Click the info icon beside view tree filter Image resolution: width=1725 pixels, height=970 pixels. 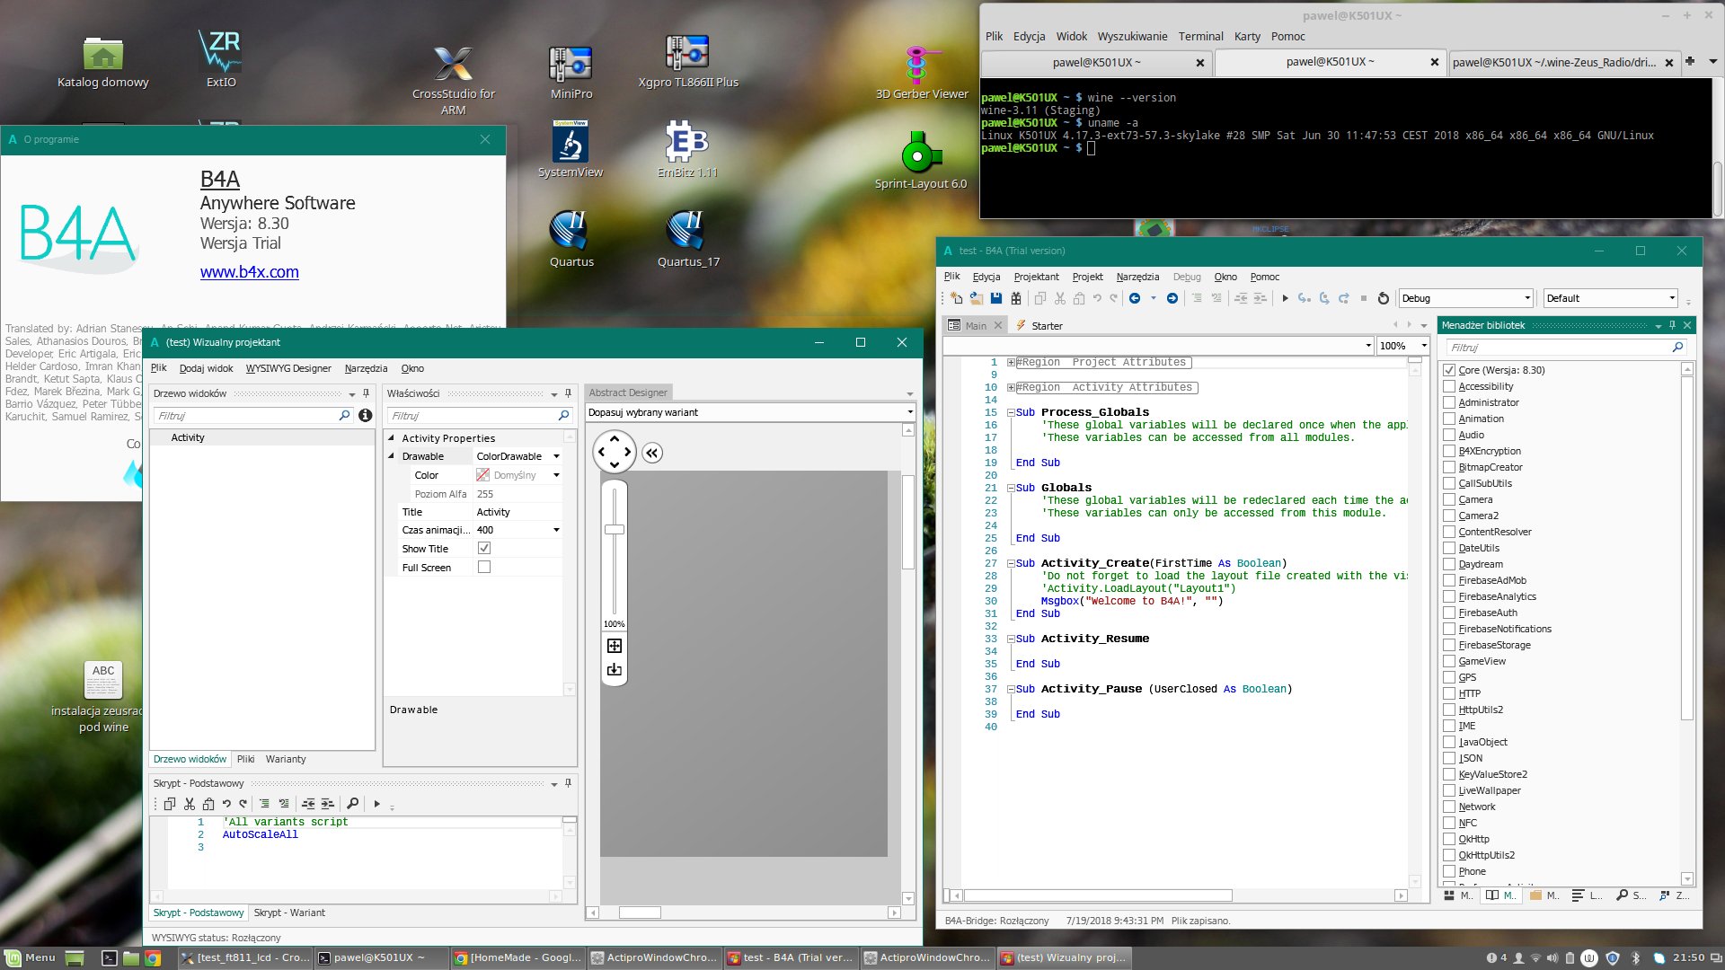(x=365, y=415)
